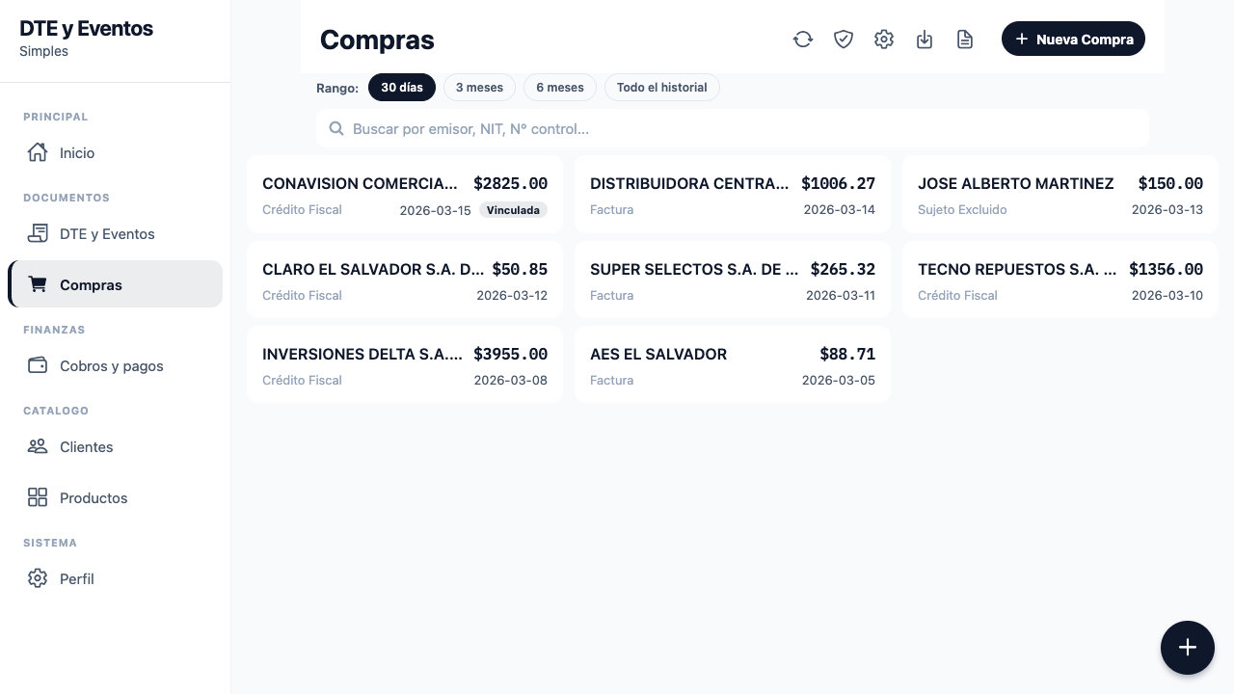
Task: Open TECNO REPUESTOS purchase card
Action: 1060,280
